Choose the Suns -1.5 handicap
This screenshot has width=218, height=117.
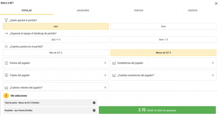pyautogui.click(x=163, y=40)
